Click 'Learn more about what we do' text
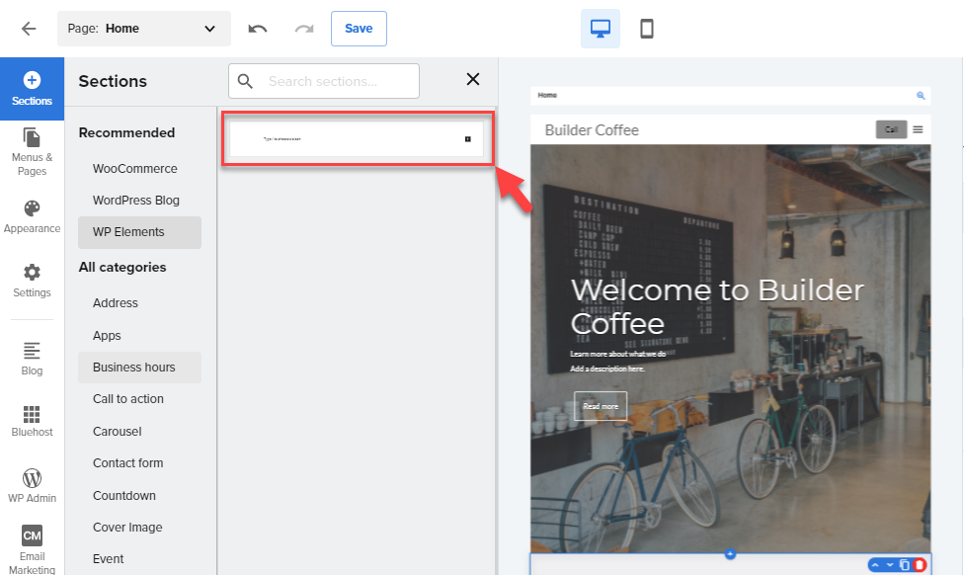 tap(618, 355)
